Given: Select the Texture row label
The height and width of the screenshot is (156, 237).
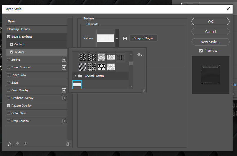Looking at the screenshot, I should pyautogui.click(x=19, y=52).
